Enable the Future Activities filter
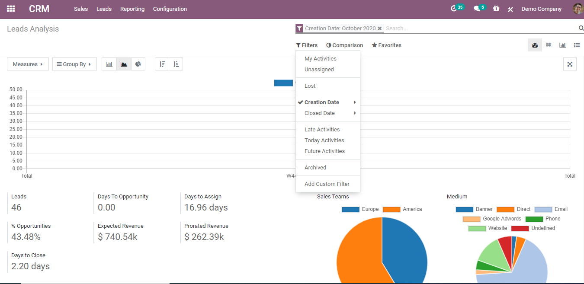Viewport: 584px width, 284px height. (x=328, y=151)
